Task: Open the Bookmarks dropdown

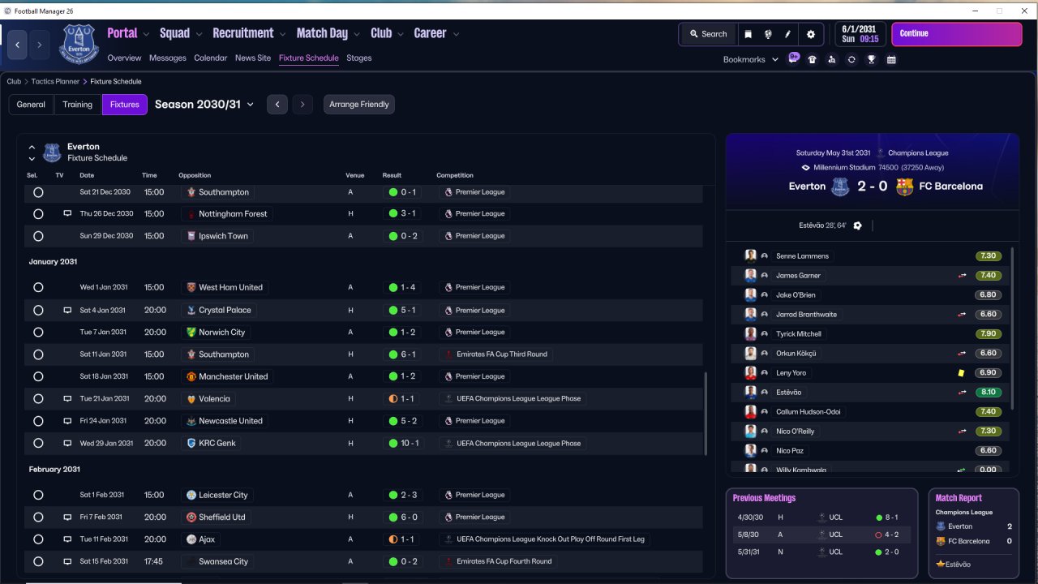Action: (x=751, y=59)
